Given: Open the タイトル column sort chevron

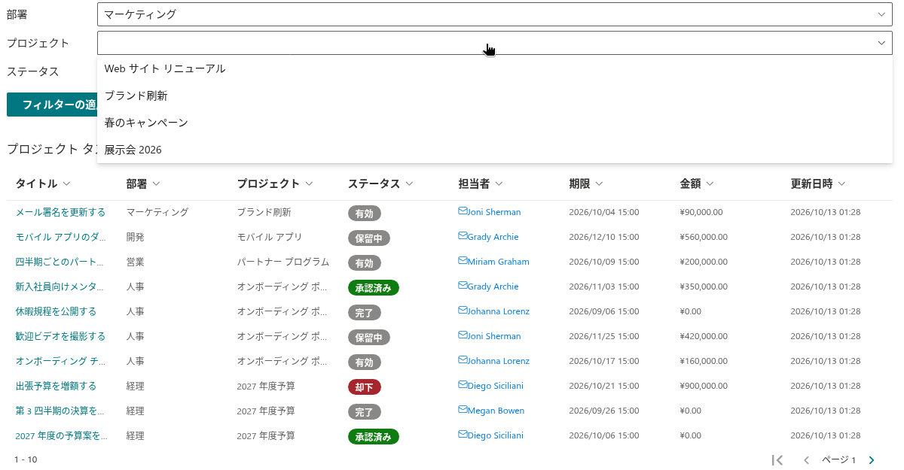Looking at the screenshot, I should (x=67, y=183).
